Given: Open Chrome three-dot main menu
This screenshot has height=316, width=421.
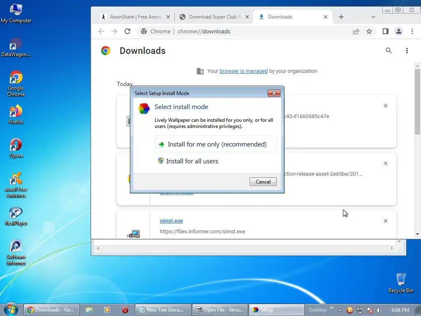Looking at the screenshot, I should [412, 31].
